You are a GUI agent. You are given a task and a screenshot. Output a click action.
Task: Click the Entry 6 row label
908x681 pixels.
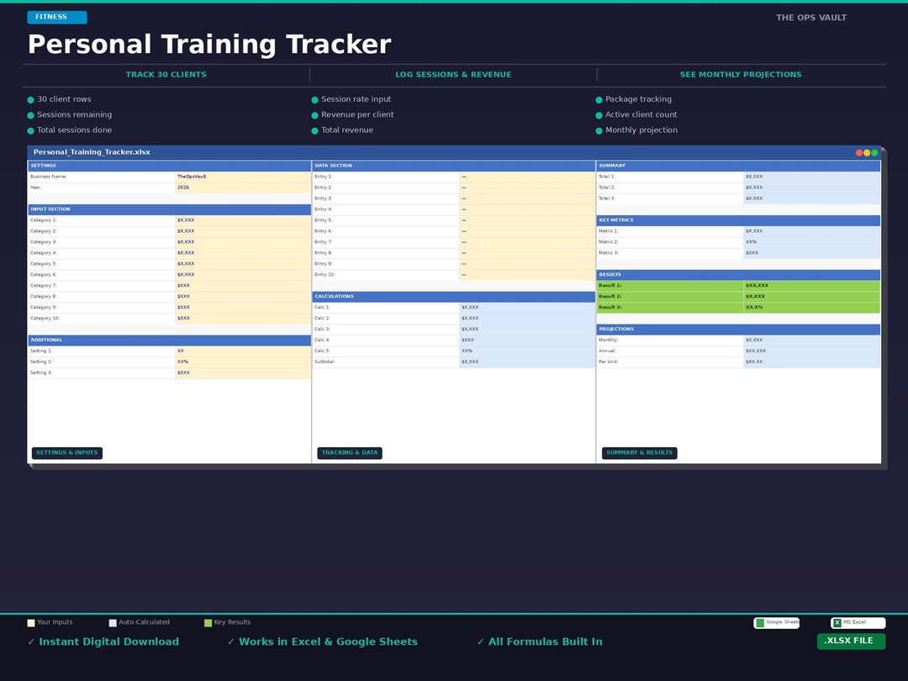[323, 231]
